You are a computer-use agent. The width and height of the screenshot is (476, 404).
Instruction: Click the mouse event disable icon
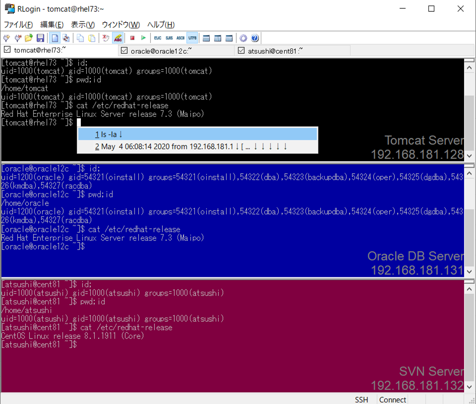(106, 38)
